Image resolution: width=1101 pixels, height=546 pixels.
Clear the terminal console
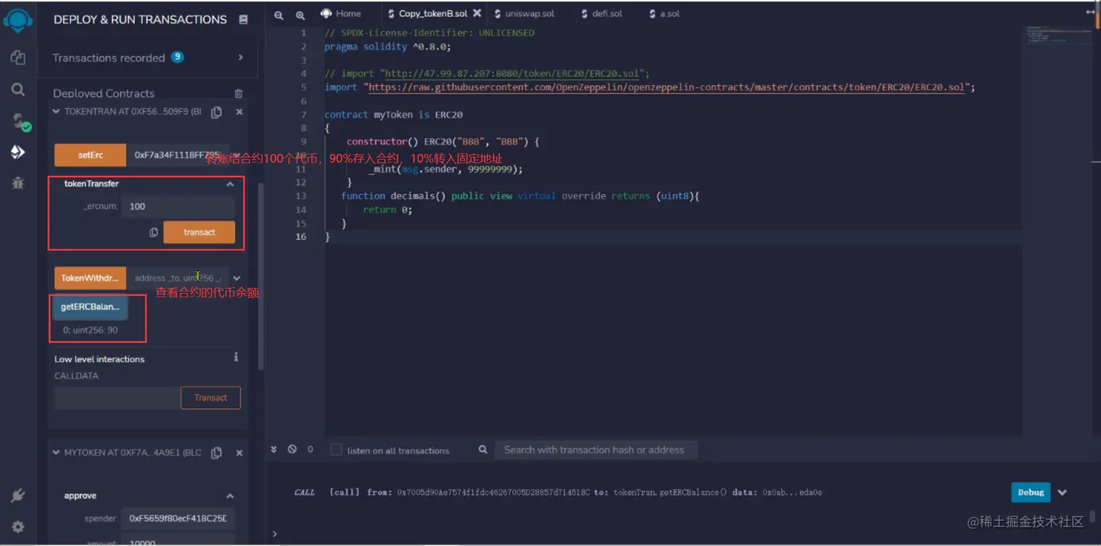[x=292, y=449]
